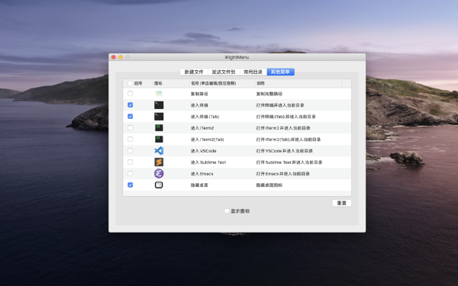Click description 打开终端并进入当前目录
The height and width of the screenshot is (286, 458).
280,105
